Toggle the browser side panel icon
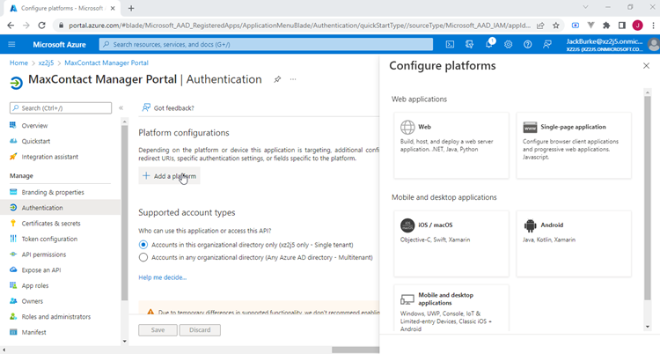The image size is (660, 354). [x=621, y=26]
